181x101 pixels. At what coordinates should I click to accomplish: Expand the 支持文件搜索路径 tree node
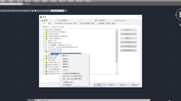click(x=44, y=30)
